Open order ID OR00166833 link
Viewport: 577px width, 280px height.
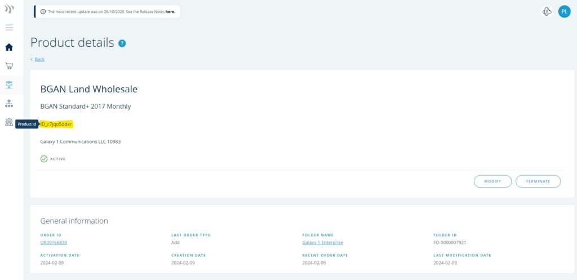[54, 242]
